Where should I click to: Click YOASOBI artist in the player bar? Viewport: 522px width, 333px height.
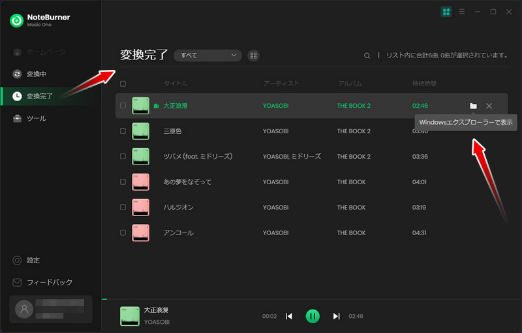pos(157,322)
